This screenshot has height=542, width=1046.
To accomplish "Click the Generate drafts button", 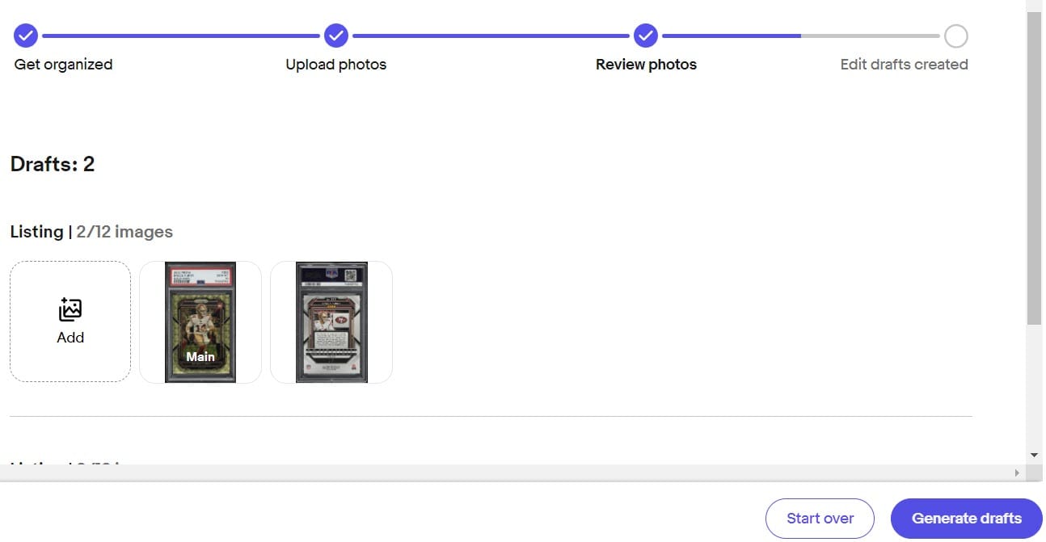I will [966, 519].
